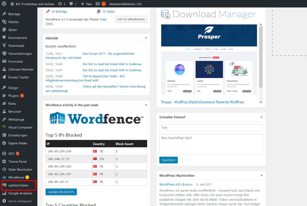Click Download Manager widget heading
Viewport: 307px width, 206px height.
(208, 14)
